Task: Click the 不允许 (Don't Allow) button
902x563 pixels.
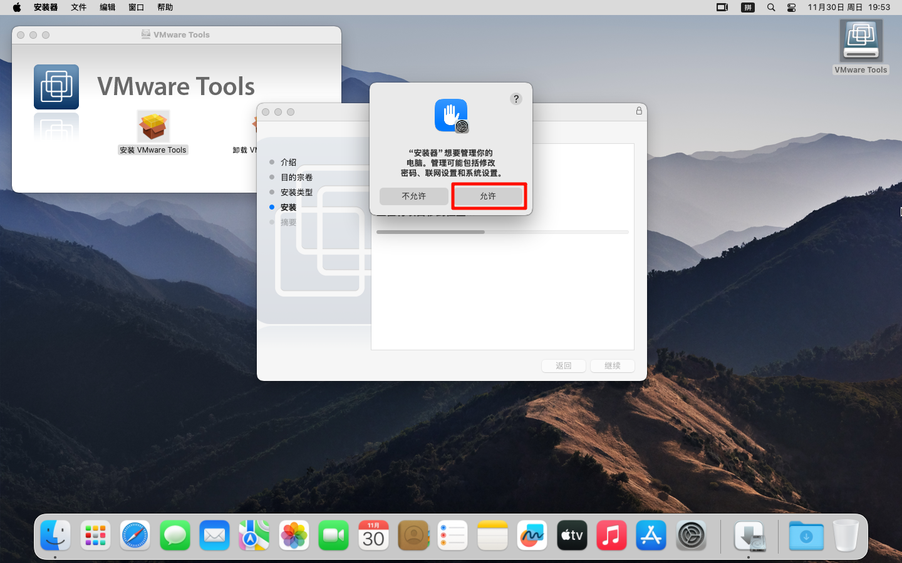Action: point(413,196)
